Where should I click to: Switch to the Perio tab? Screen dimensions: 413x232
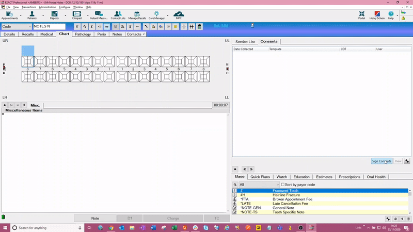coord(101,34)
